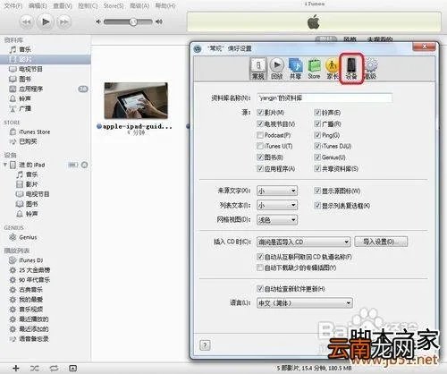This screenshot has height=374, width=447.
Task: Open the 帮助(H) menu
Action: point(165,5)
